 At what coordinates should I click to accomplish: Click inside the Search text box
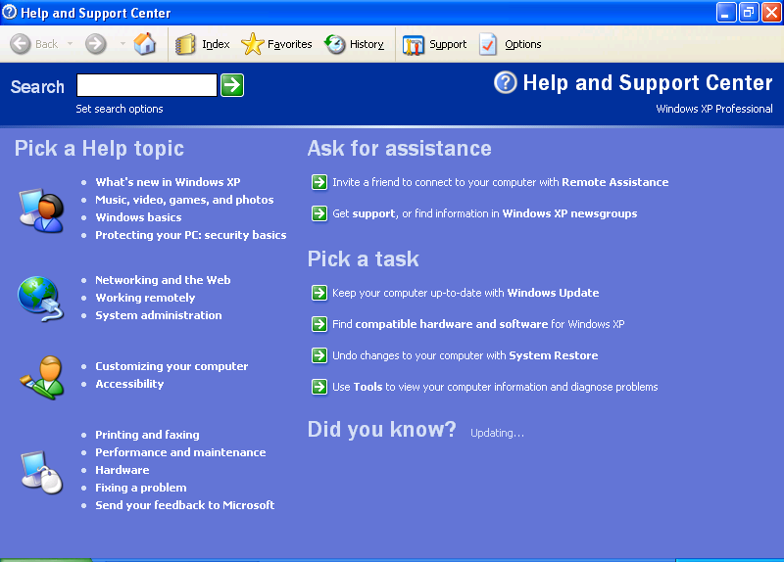[147, 85]
